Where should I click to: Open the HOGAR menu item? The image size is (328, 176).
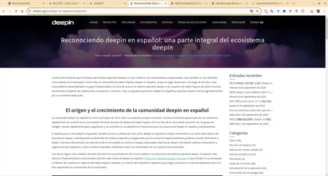tap(94, 22)
